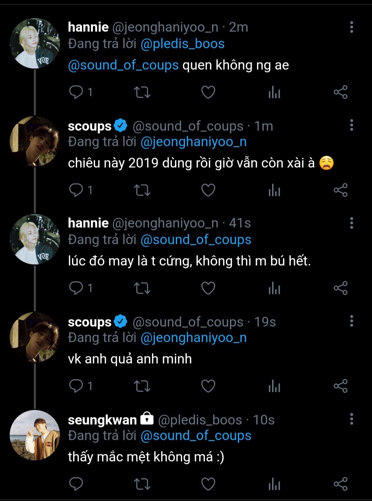Open the @jeonghaniyoo_n link in scoups' 1m reply
The height and width of the screenshot is (501, 372).
(194, 142)
